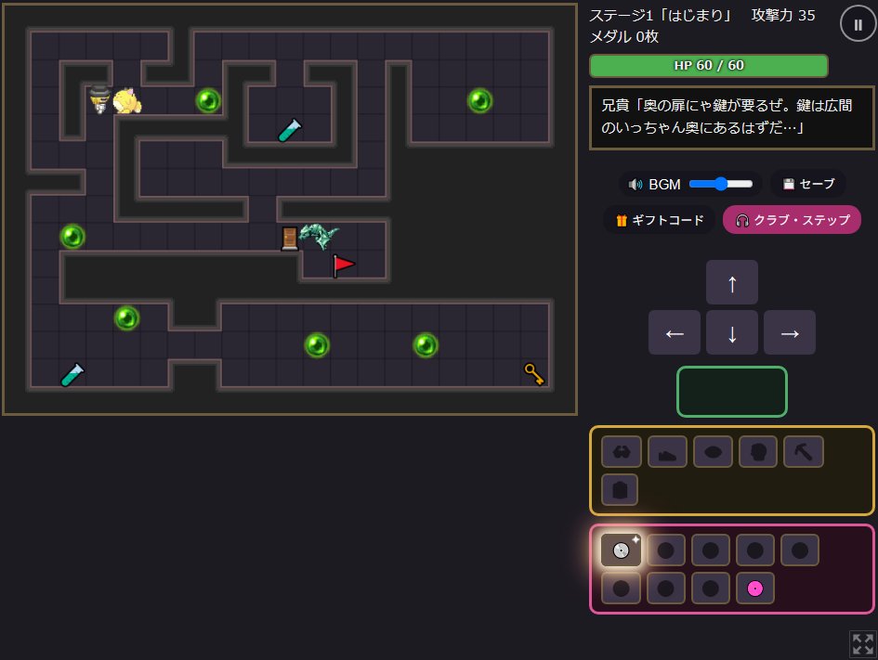Click the 兄貴 dialogue message box
This screenshot has height=660, width=878.
(731, 118)
